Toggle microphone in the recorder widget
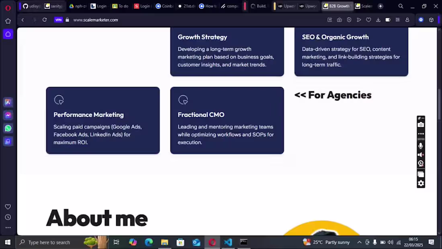This screenshot has width=442, height=249. pos(421,146)
